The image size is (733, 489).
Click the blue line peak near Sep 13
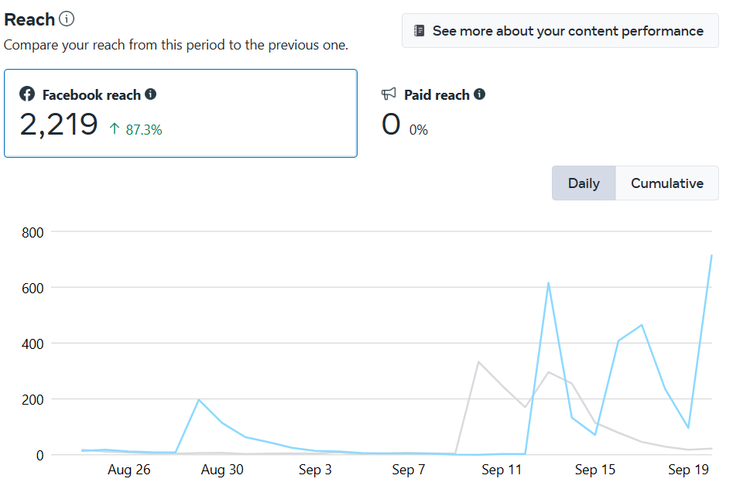point(548,283)
